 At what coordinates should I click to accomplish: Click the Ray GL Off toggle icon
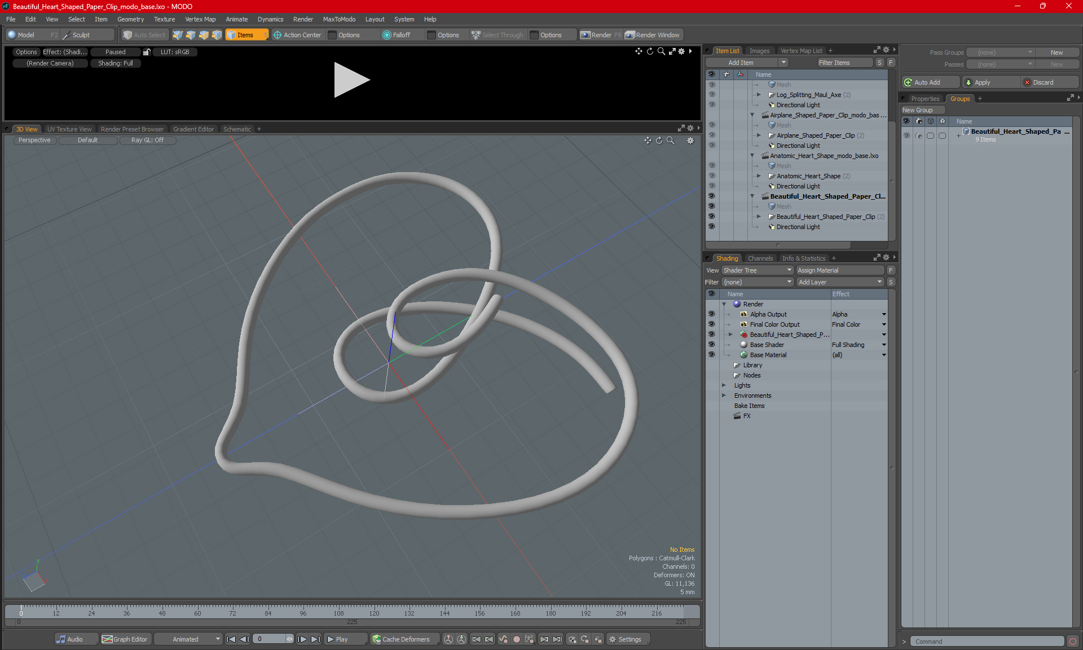click(x=147, y=140)
